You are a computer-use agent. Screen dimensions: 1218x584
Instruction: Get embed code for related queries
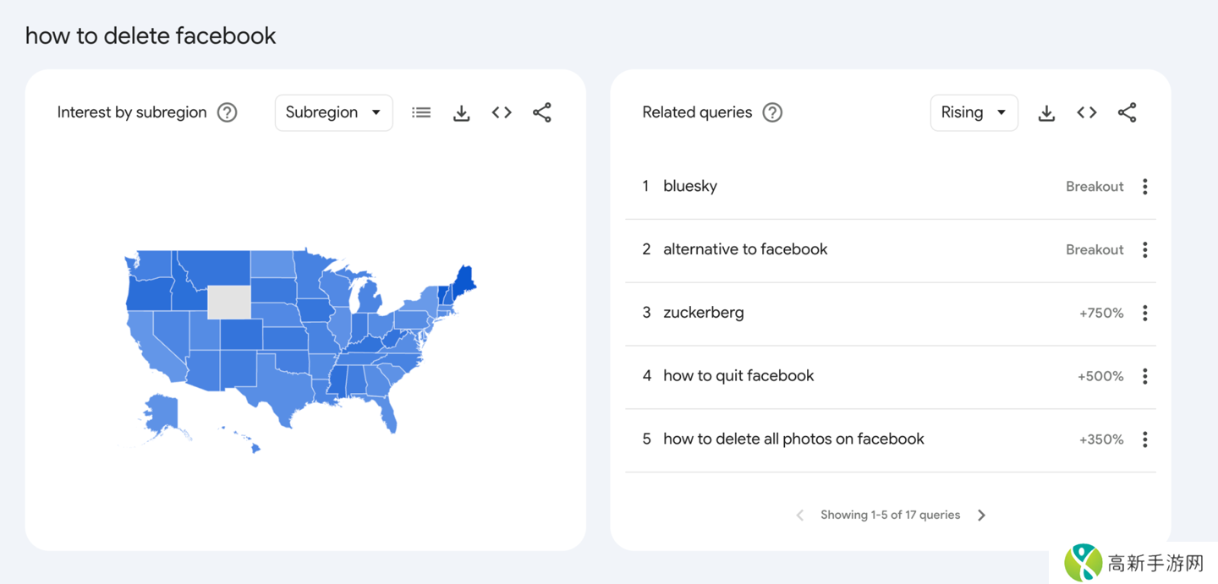pos(1087,112)
